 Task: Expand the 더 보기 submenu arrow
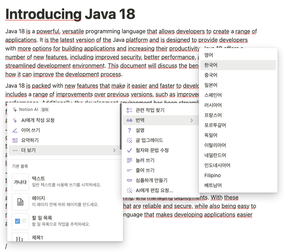[x=114, y=150]
